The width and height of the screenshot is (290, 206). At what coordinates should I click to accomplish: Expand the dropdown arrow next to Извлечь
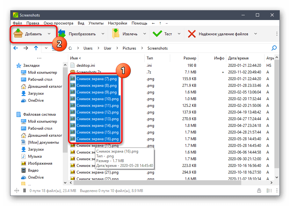click(144, 34)
